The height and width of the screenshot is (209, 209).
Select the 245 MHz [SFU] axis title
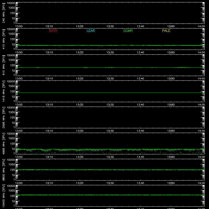point(3,13)
